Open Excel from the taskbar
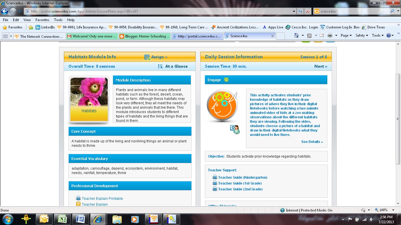401x225 pixels. coord(62,219)
